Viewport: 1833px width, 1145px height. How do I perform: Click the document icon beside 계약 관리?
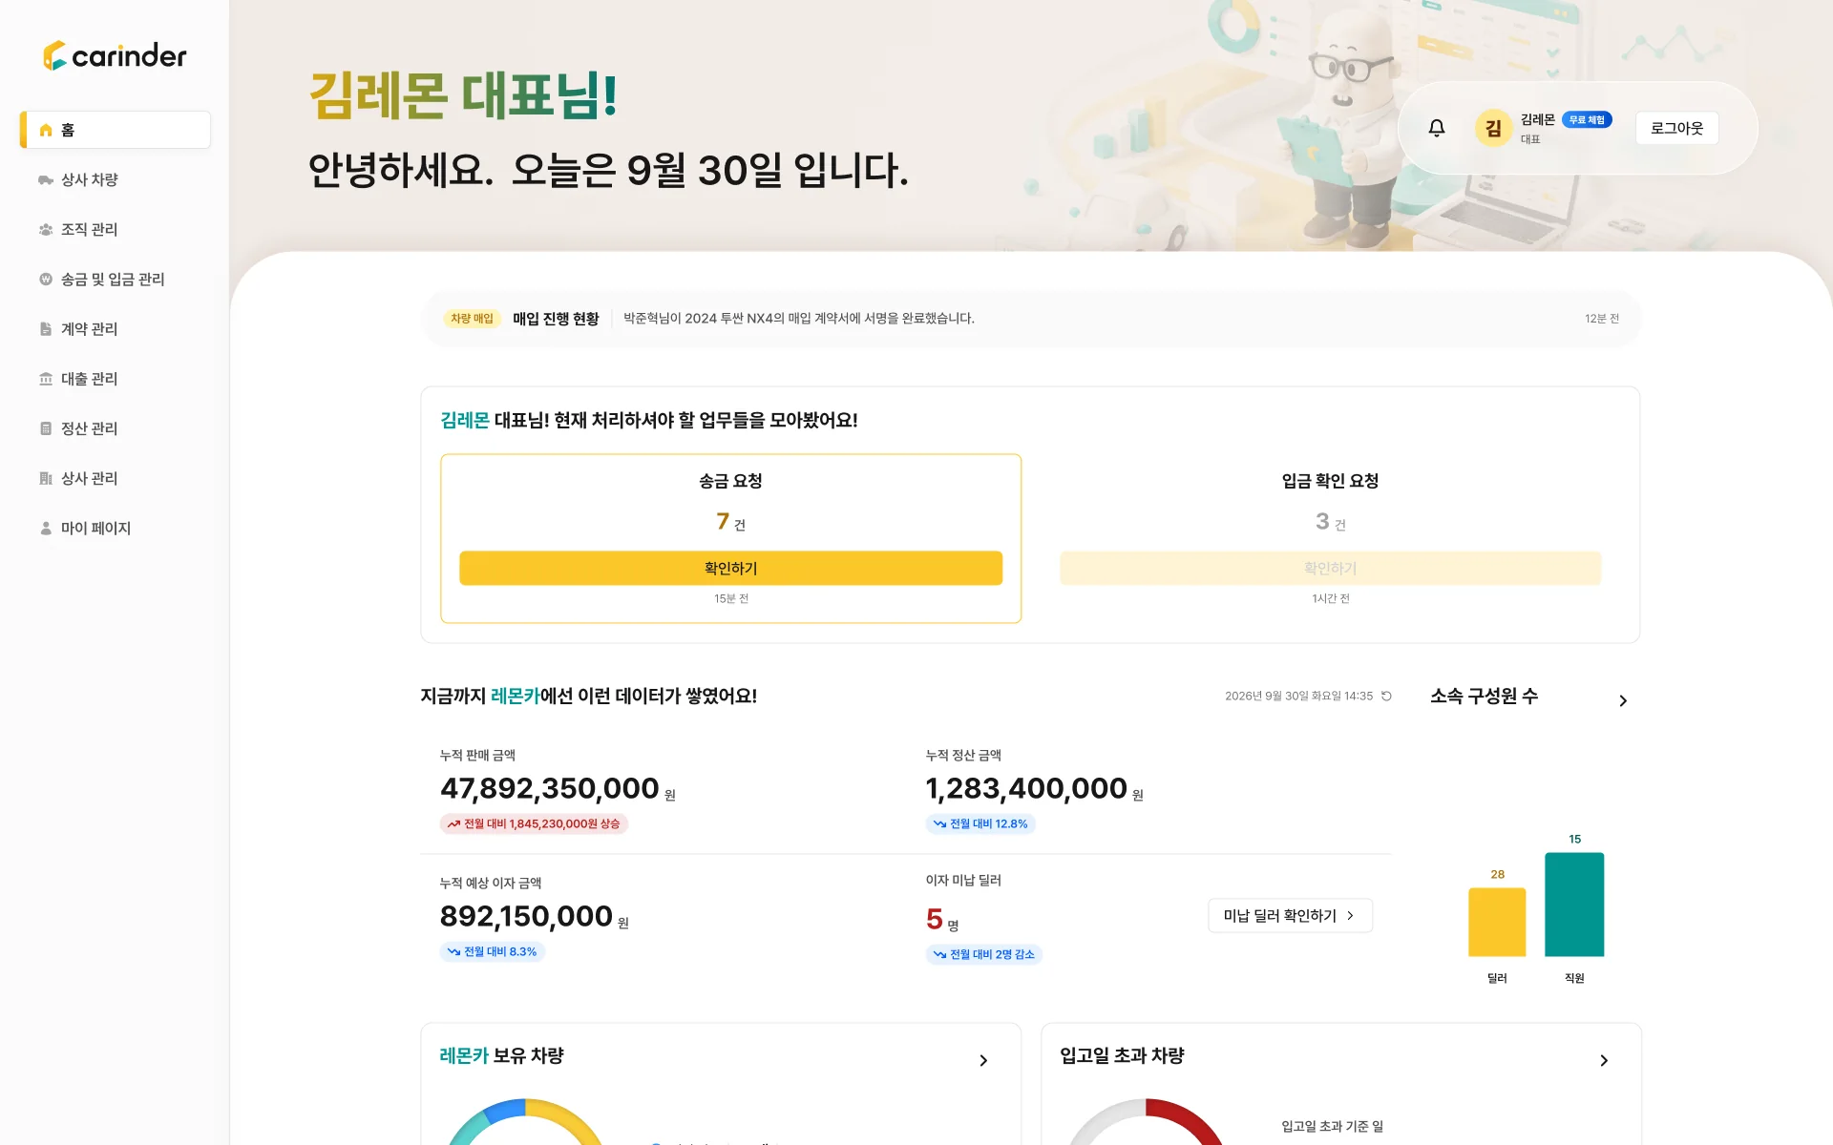pos(46,328)
